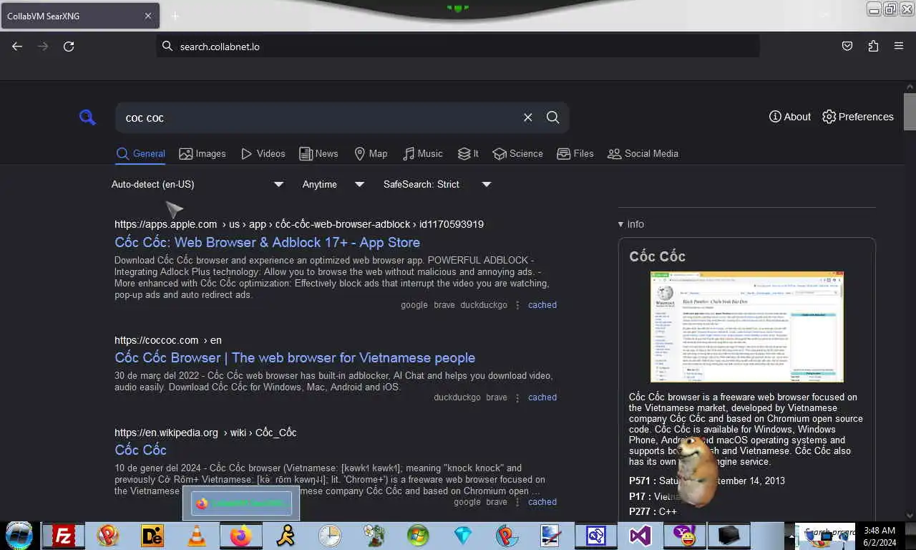Image resolution: width=916 pixels, height=550 pixels.
Task: Open the About page link
Action: click(790, 117)
